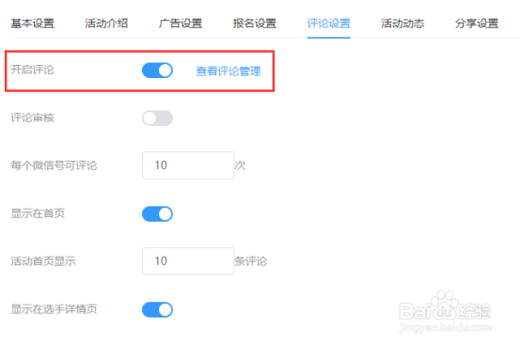
Task: Click the 活动首页显示 number field
Action: [188, 261]
